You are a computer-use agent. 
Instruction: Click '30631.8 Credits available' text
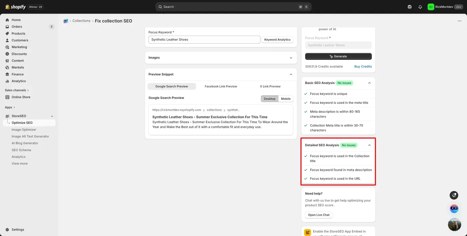[324, 67]
